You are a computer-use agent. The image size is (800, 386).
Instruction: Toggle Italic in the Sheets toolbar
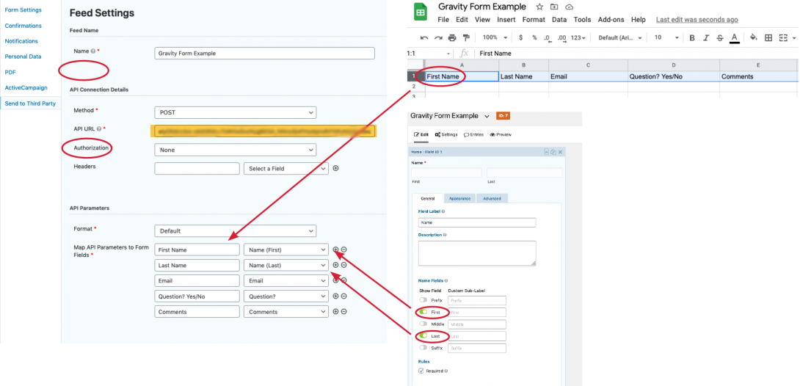706,37
